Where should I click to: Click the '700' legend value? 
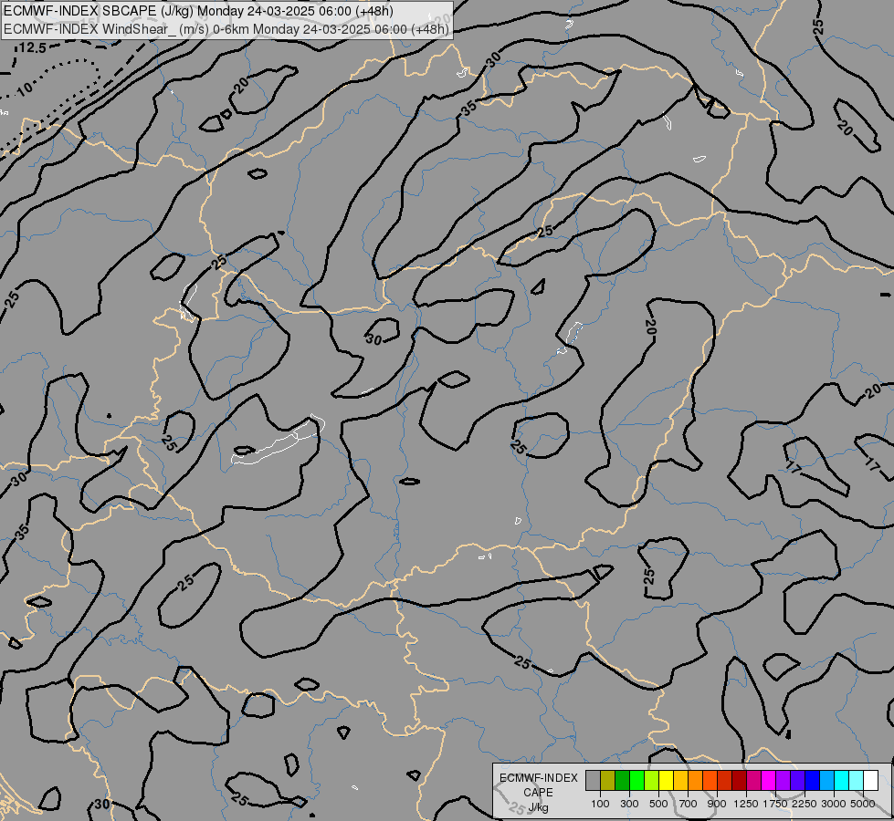click(689, 804)
